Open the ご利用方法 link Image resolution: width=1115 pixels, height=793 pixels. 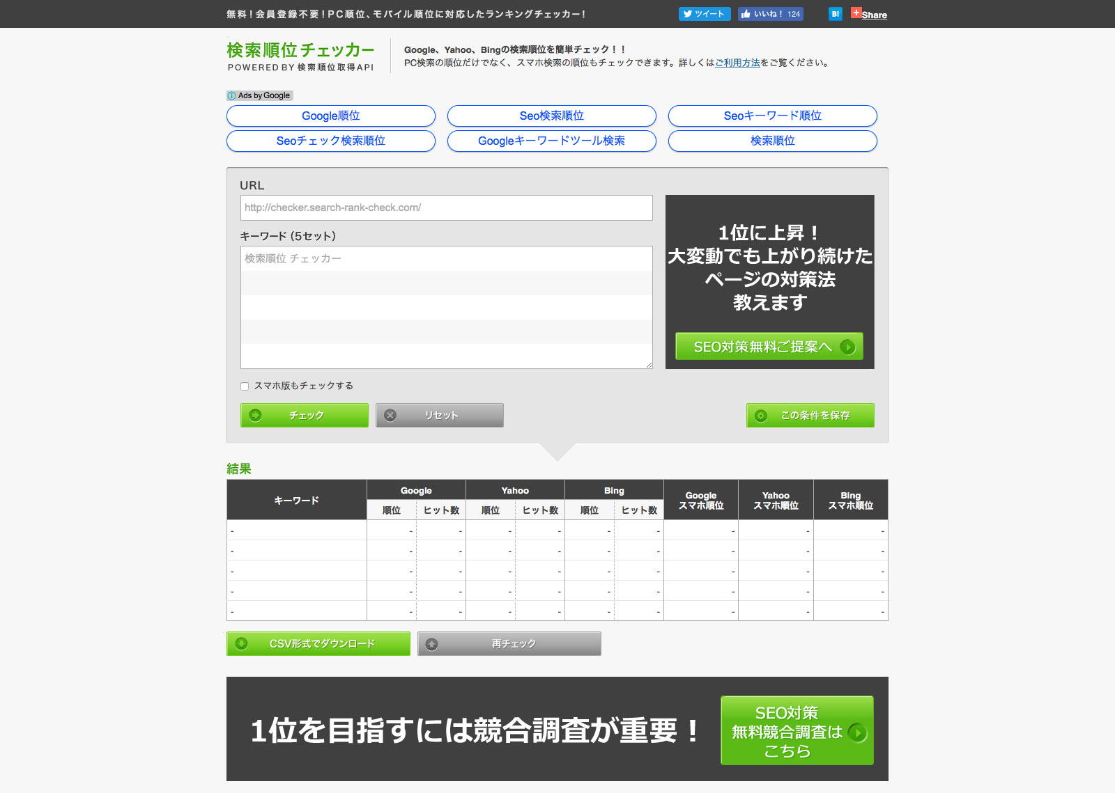click(x=737, y=63)
